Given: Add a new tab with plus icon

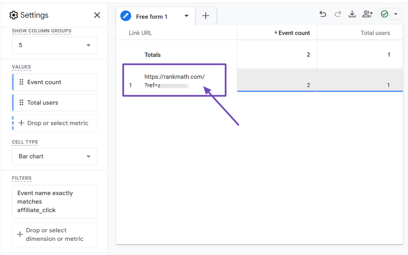Looking at the screenshot, I should 206,16.
